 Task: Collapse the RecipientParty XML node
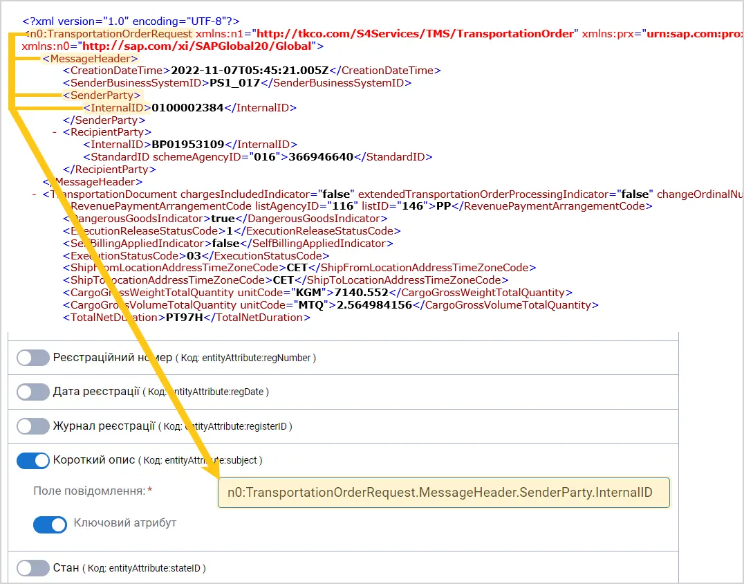55,132
